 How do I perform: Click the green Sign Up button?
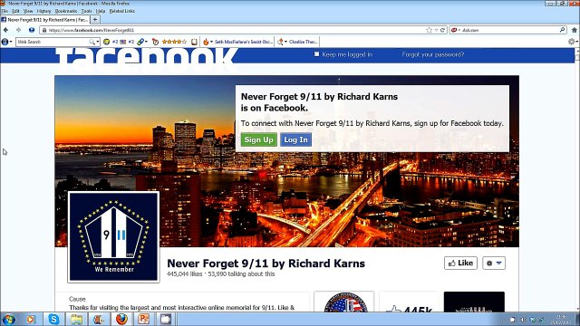pyautogui.click(x=258, y=139)
